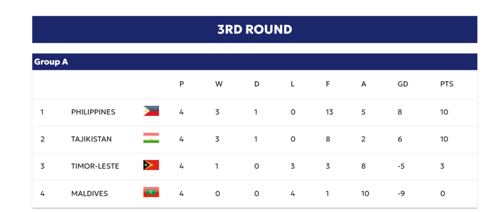Click the P column header

point(182,84)
